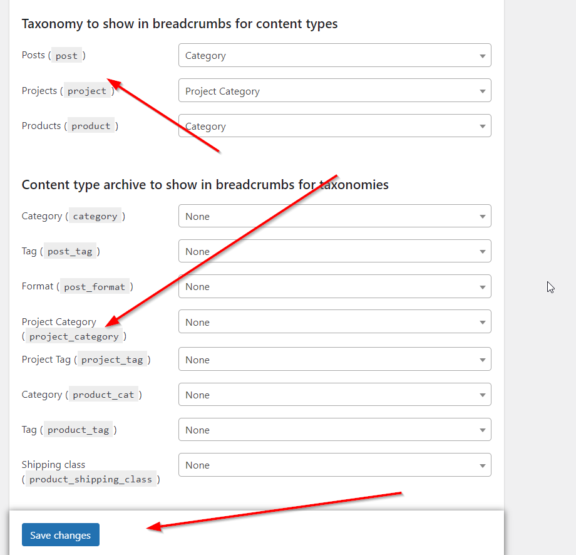Click the 'product_shipping_class' code label

click(91, 479)
